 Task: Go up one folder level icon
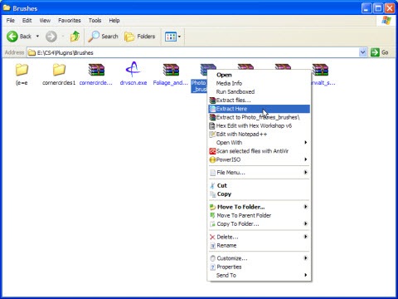point(75,37)
